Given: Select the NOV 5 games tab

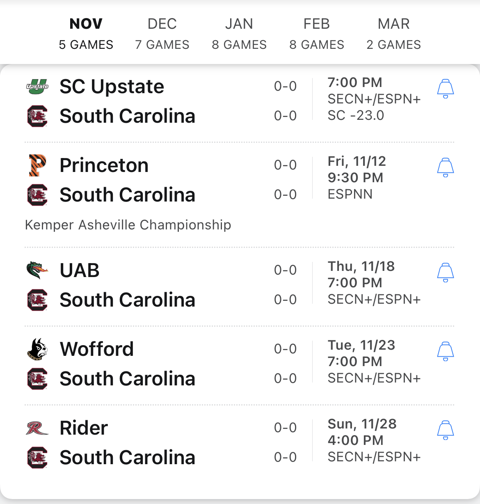Looking at the screenshot, I should coord(86,34).
